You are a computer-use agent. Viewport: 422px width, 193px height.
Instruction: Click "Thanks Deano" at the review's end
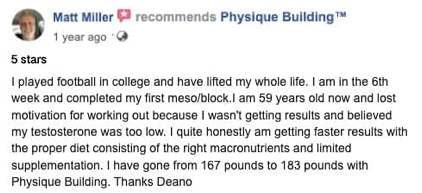click(x=153, y=182)
